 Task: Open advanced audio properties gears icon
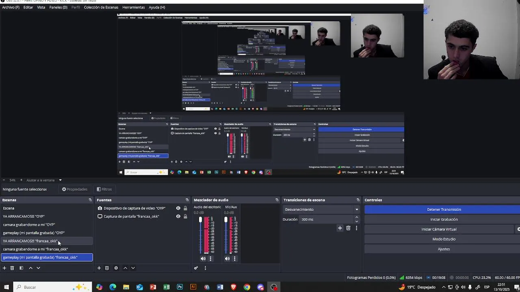(196, 268)
